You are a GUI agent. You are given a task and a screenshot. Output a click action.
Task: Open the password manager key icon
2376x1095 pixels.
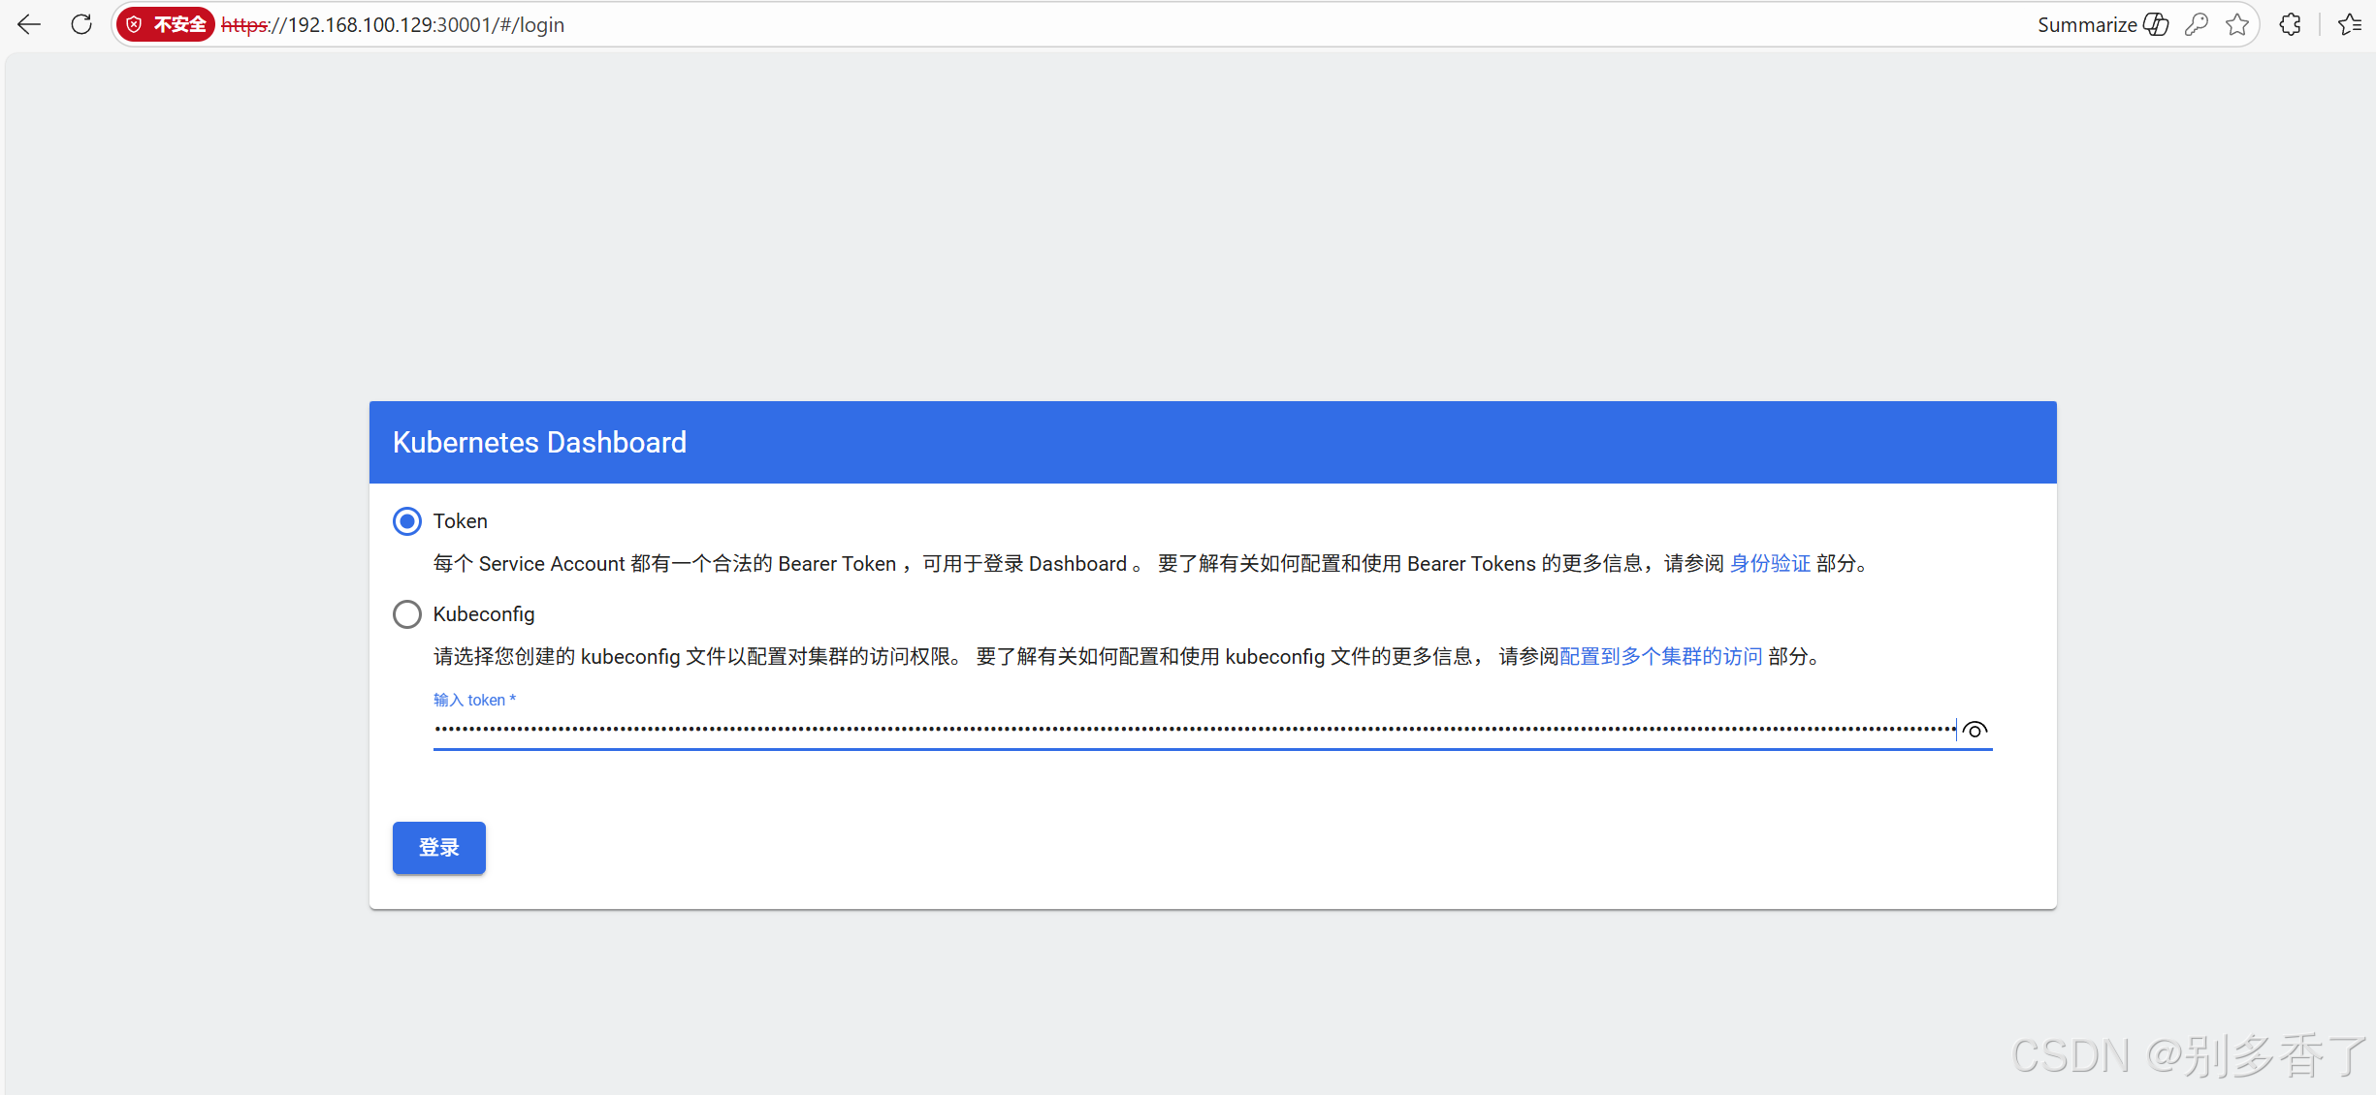[2197, 24]
